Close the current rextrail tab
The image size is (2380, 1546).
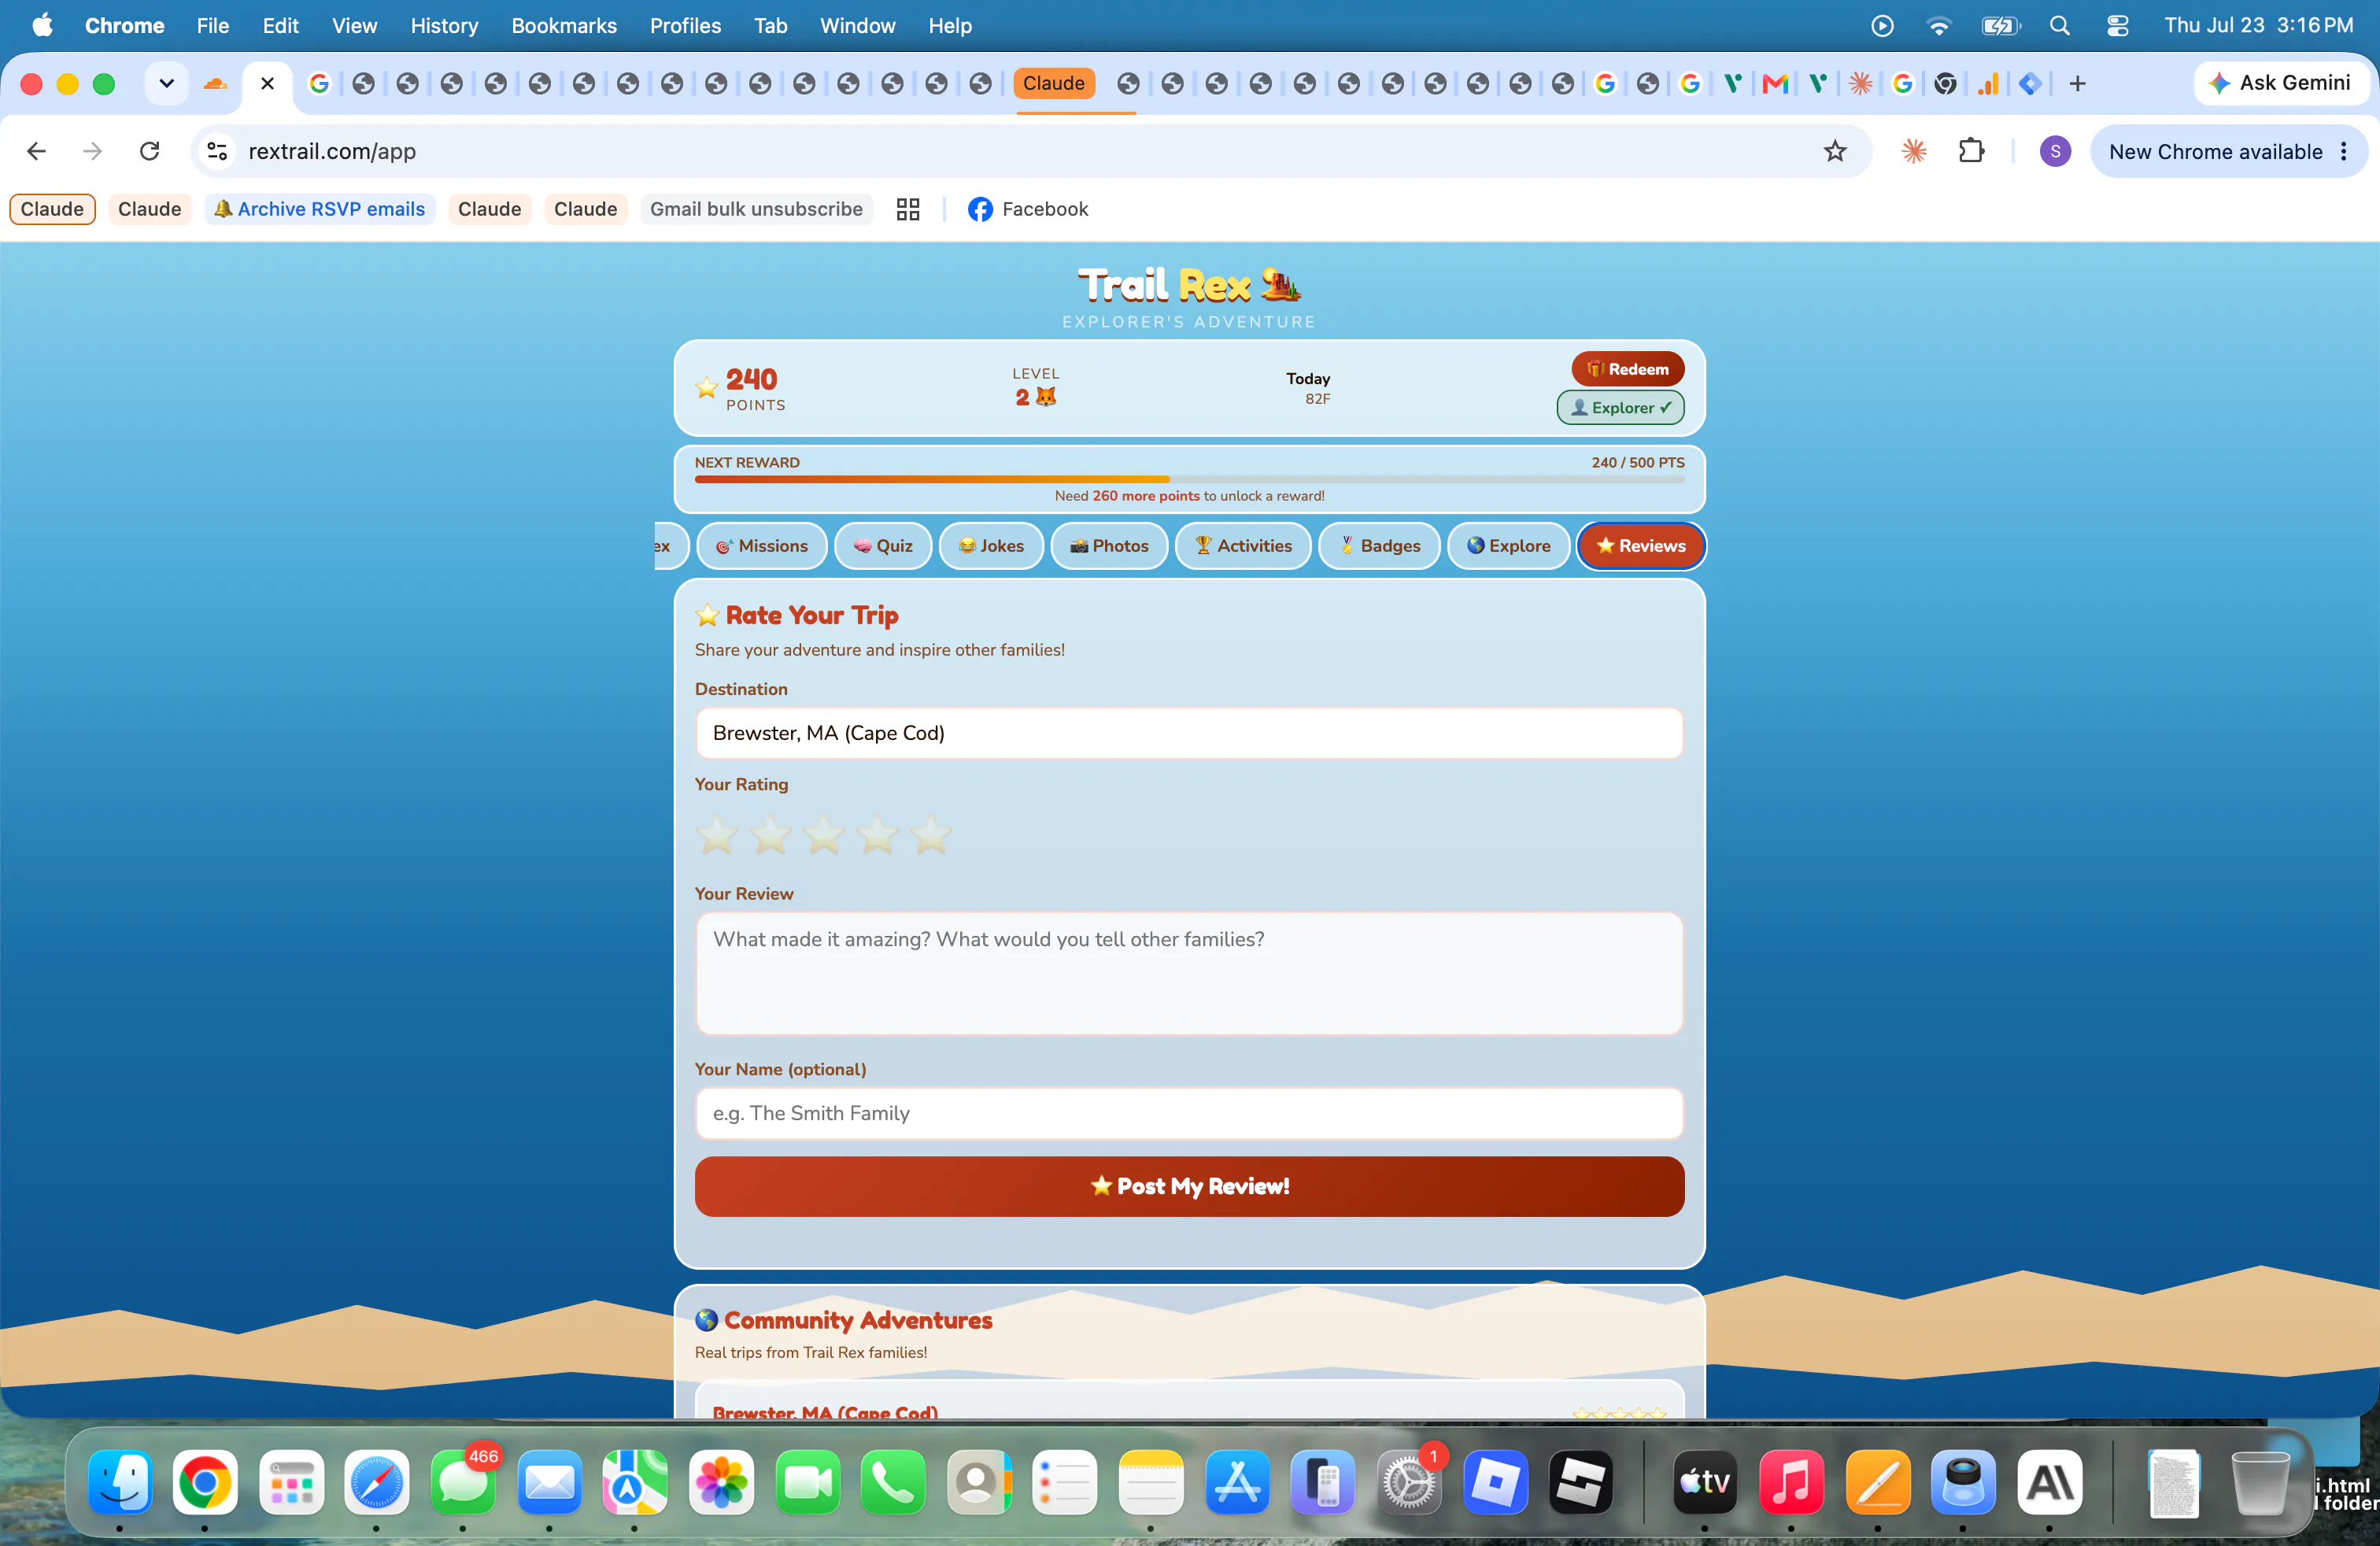[x=267, y=83]
